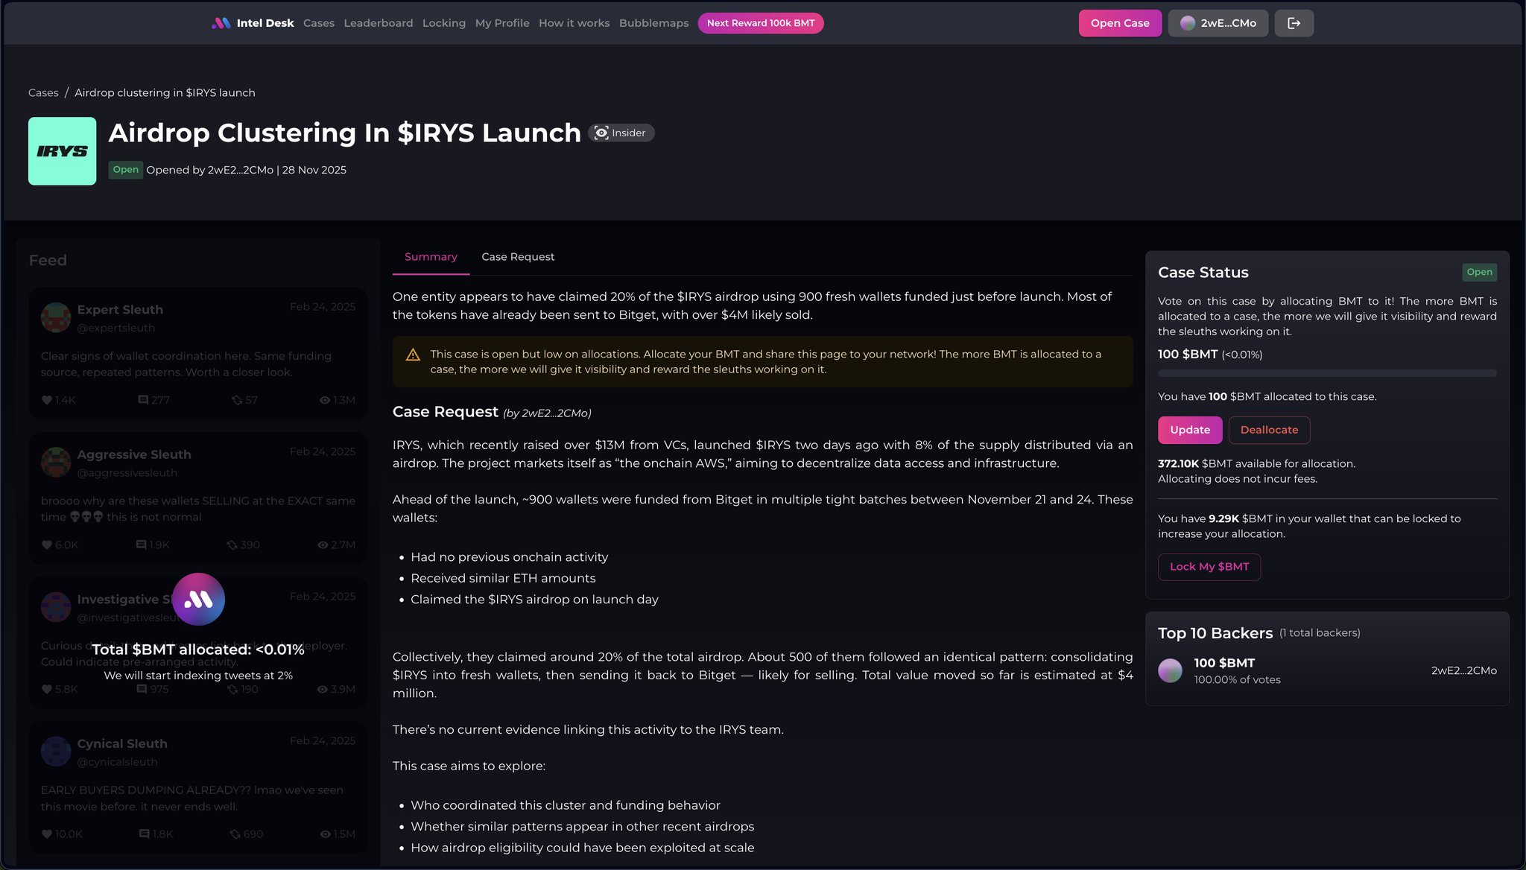
Task: Click the logout icon button
Action: 1294,23
